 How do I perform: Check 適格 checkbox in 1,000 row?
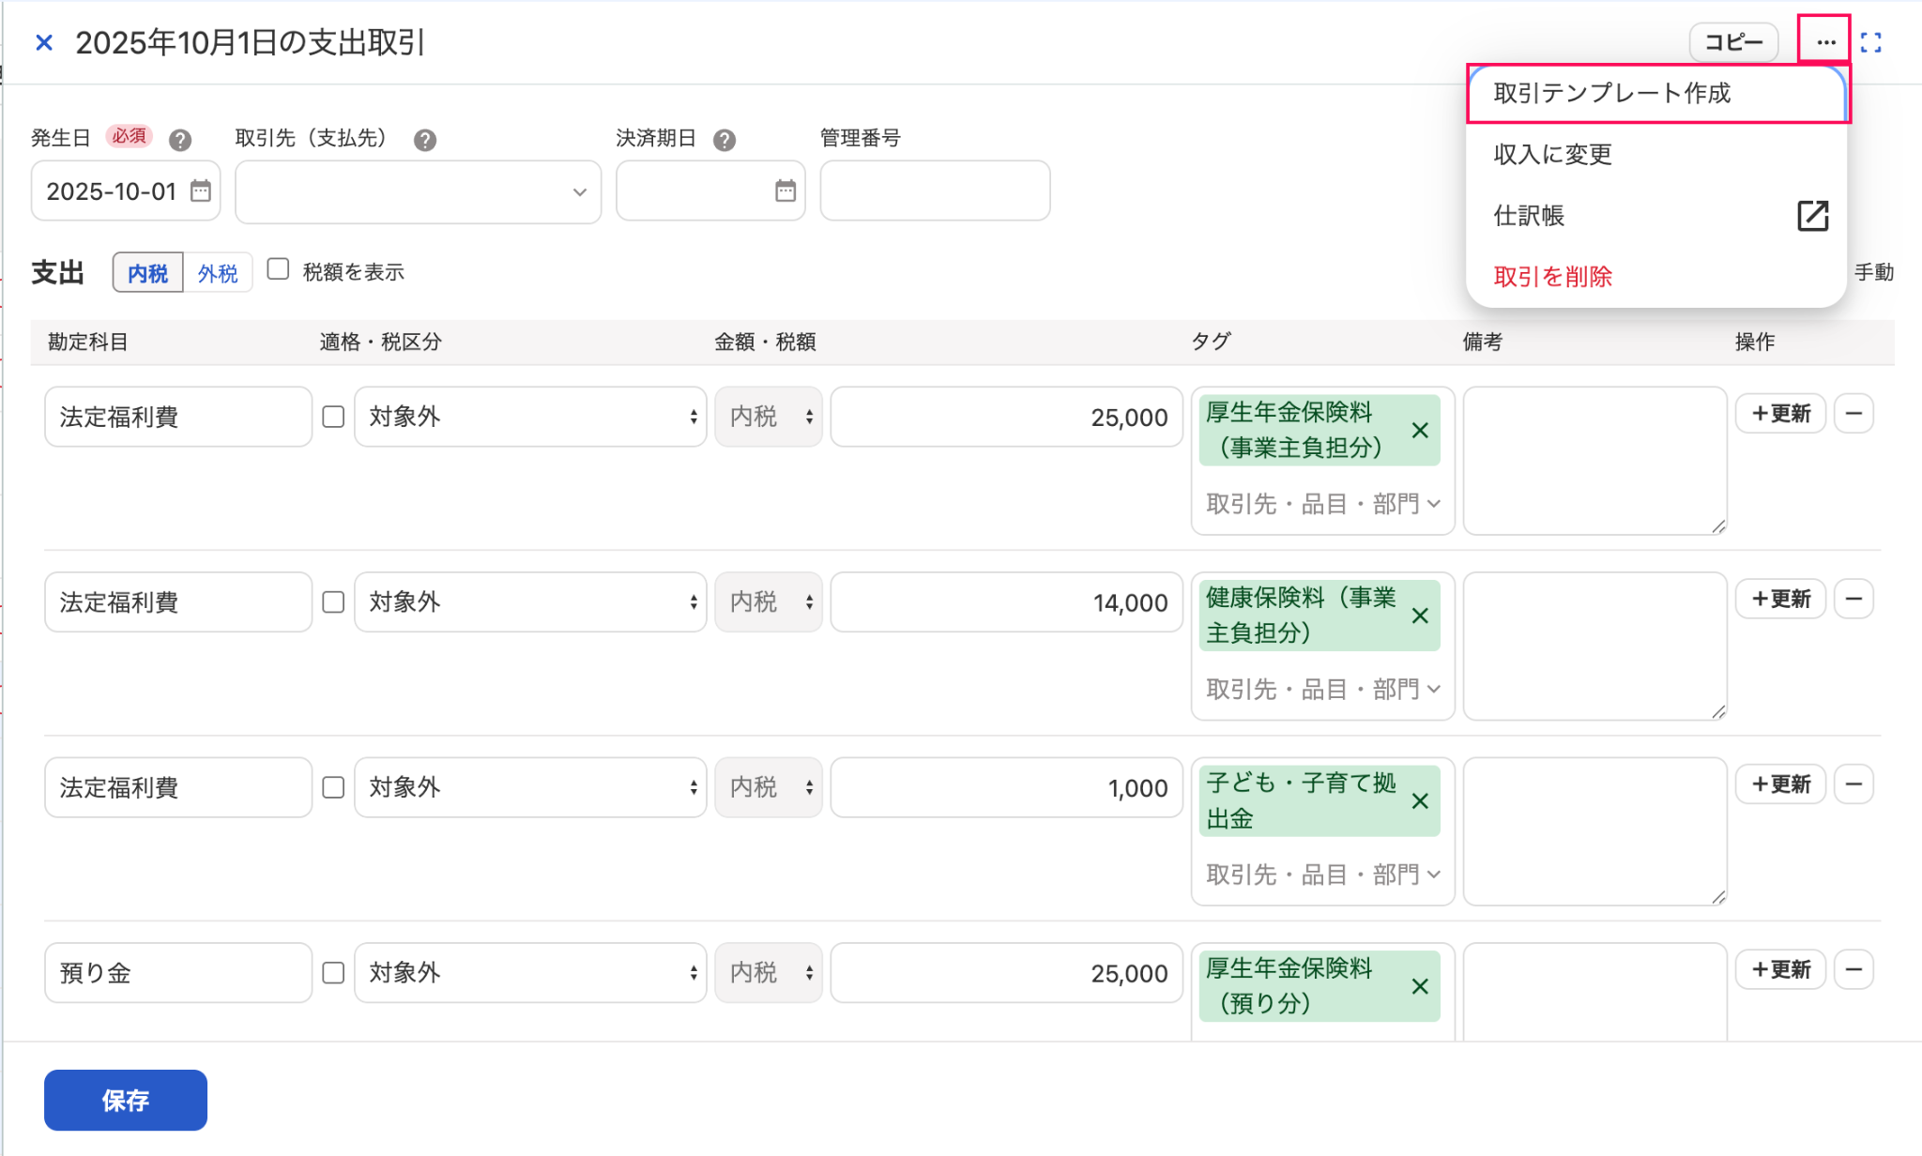click(333, 787)
